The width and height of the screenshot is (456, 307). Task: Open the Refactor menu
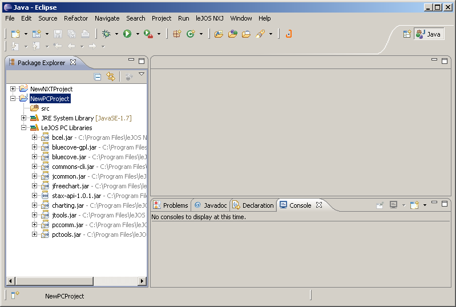tap(76, 18)
